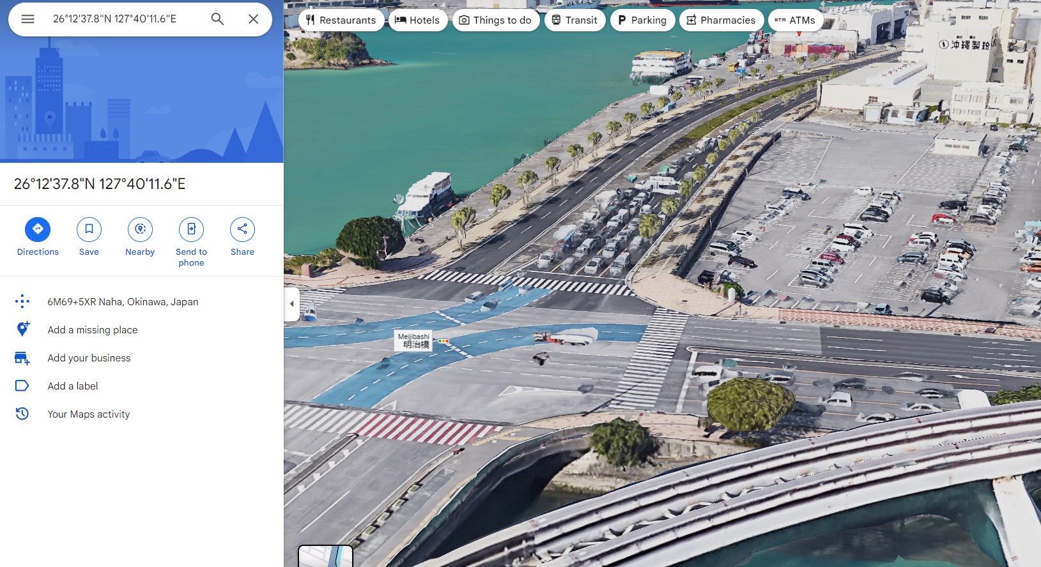Screen dimensions: 1041x567
Task: Click the plus code dots icon
Action: [x=22, y=301]
